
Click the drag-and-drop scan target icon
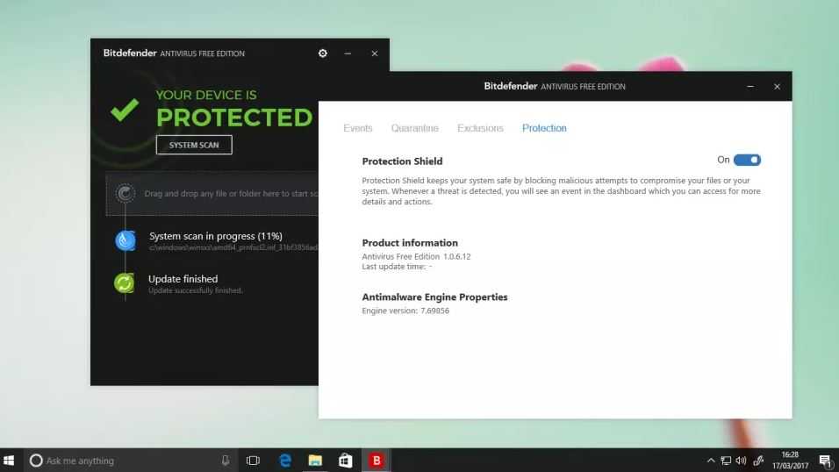[x=125, y=193]
